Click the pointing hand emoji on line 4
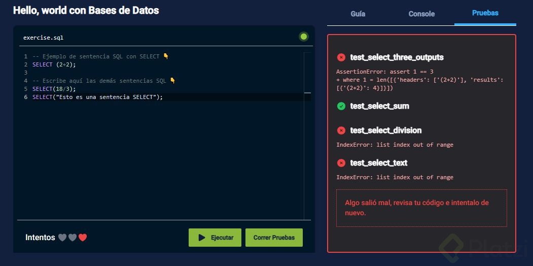533x266 pixels. (172, 81)
